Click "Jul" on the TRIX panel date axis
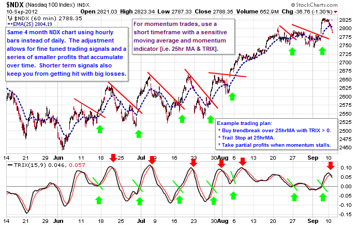Image resolution: width=357 pixels, height=225 pixels. 141,221
